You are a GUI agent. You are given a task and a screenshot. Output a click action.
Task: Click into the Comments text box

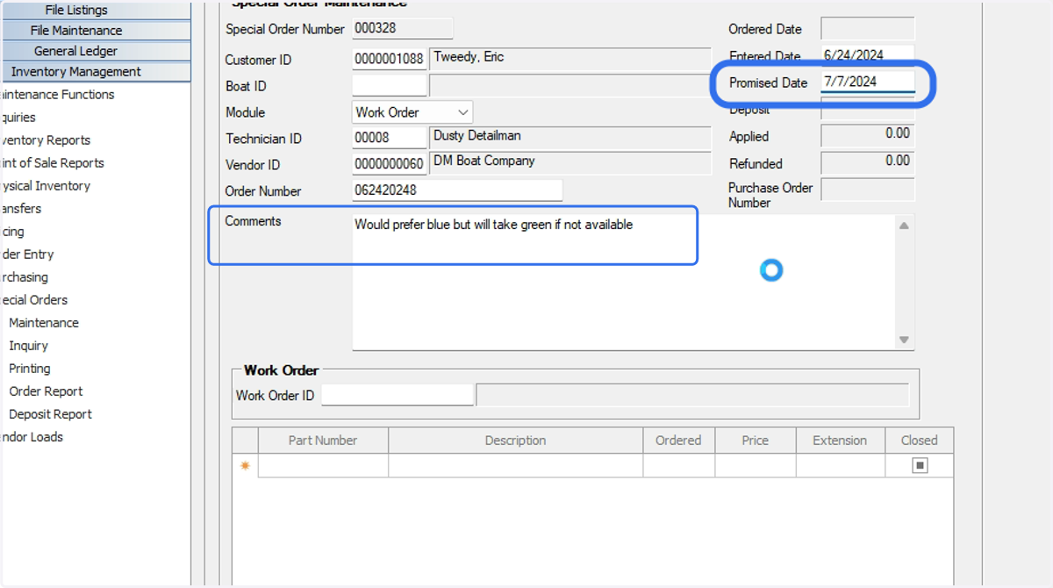pyautogui.click(x=623, y=283)
